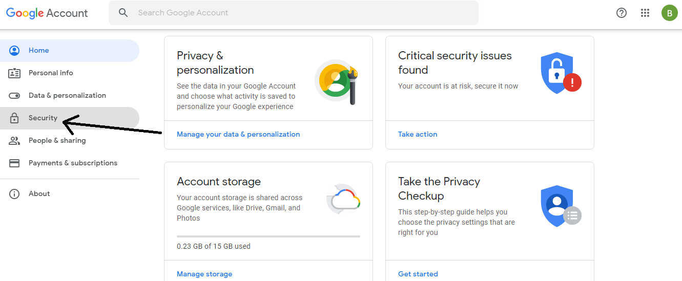The image size is (682, 281).
Task: Open Data & personalization in the sidebar
Action: 70,95
